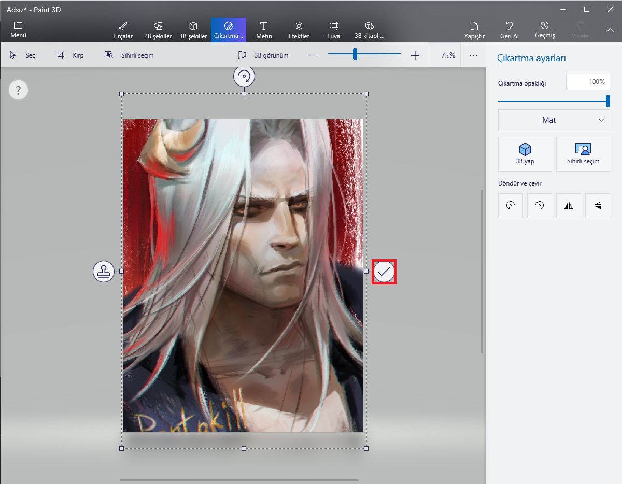
Task: Expand the Mat material dropdown
Action: point(554,120)
